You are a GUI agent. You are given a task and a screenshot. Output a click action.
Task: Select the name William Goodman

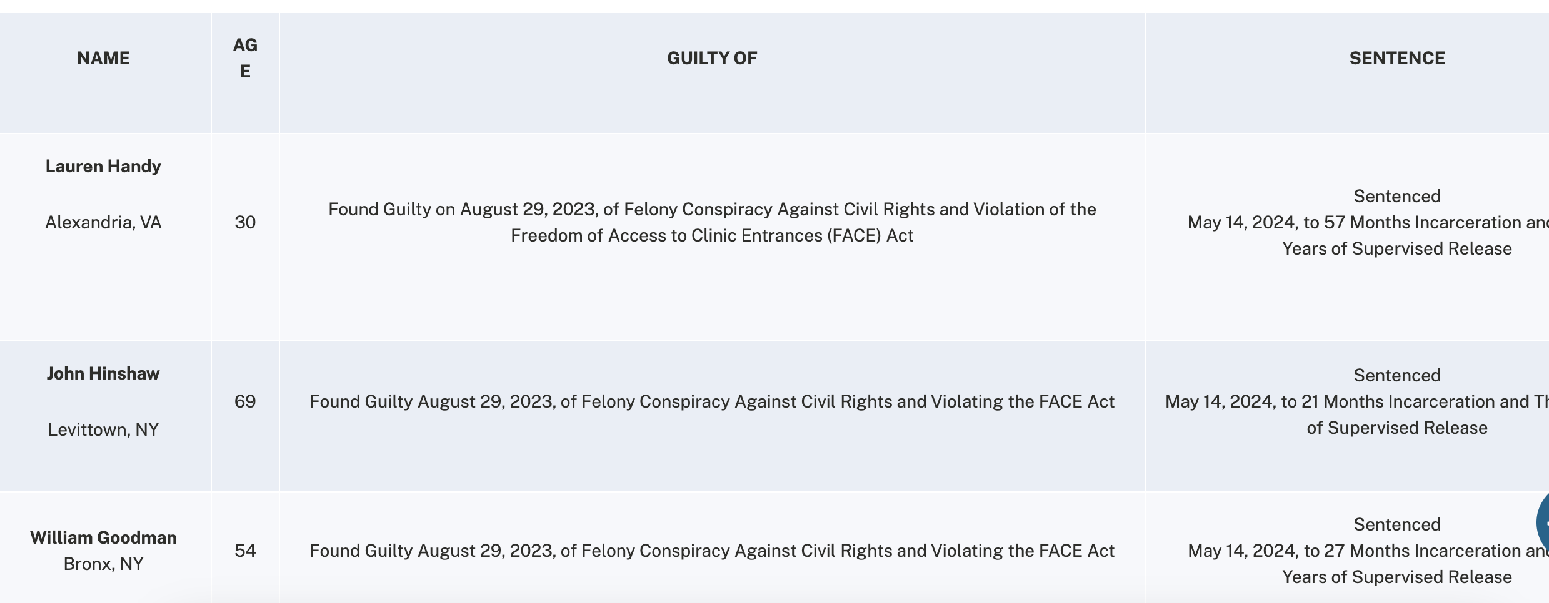103,537
